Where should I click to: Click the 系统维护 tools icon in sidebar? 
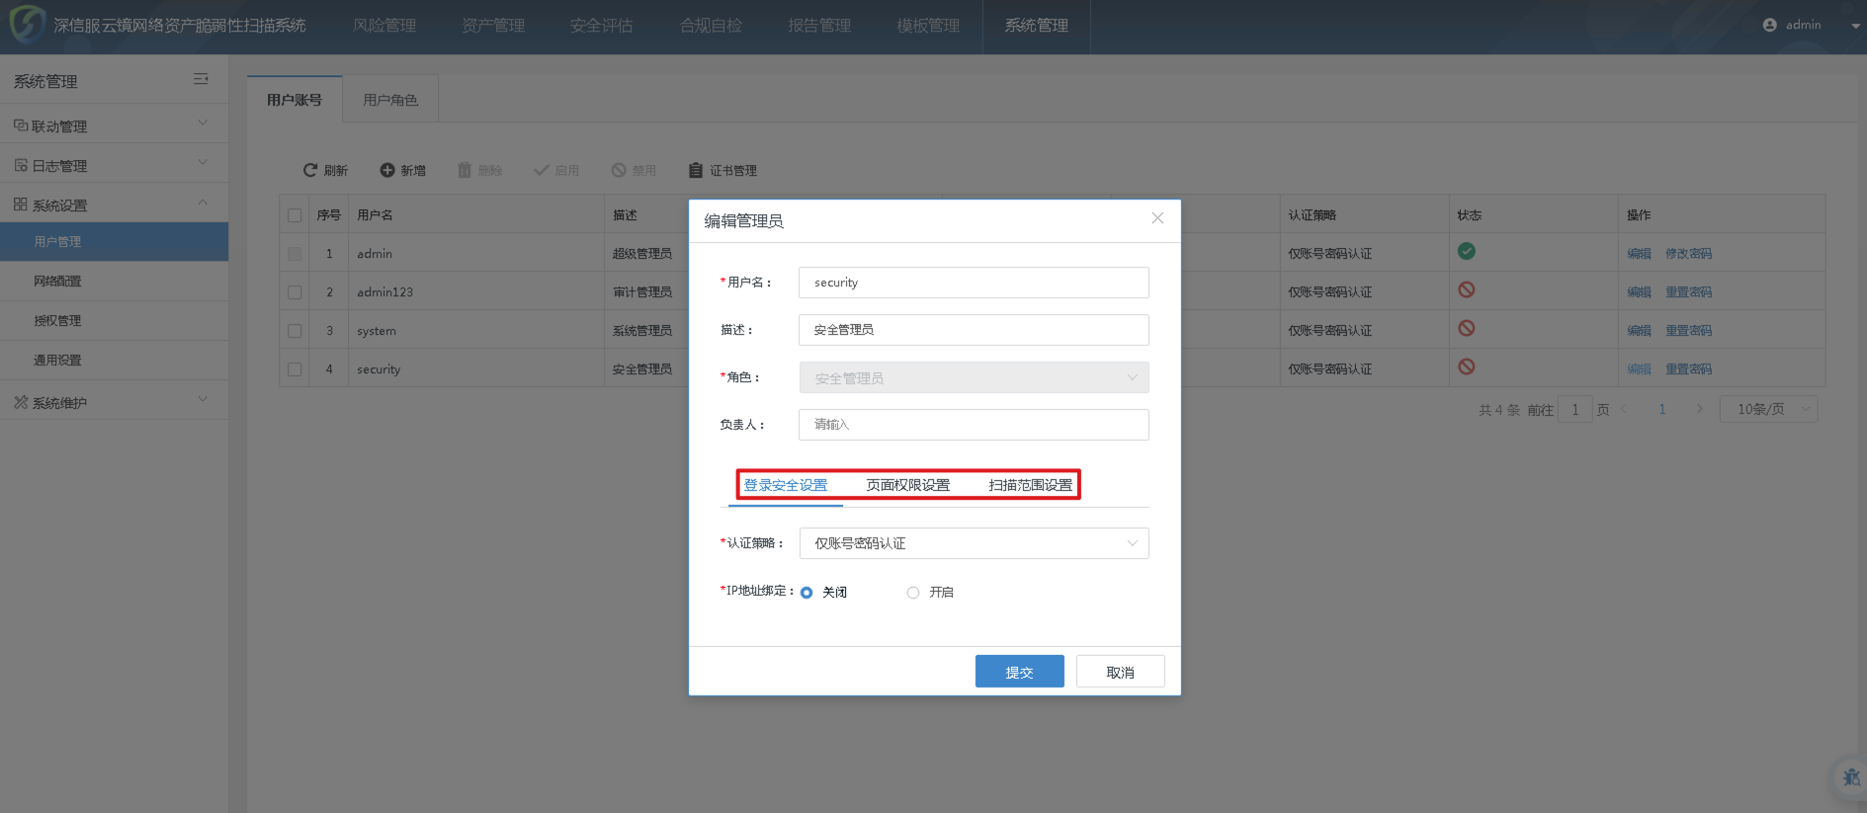pyautogui.click(x=21, y=402)
